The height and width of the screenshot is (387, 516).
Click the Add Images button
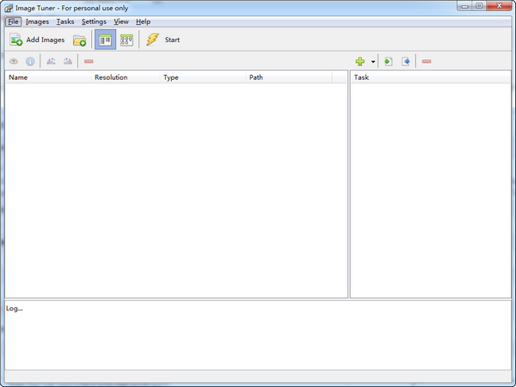pyautogui.click(x=37, y=40)
